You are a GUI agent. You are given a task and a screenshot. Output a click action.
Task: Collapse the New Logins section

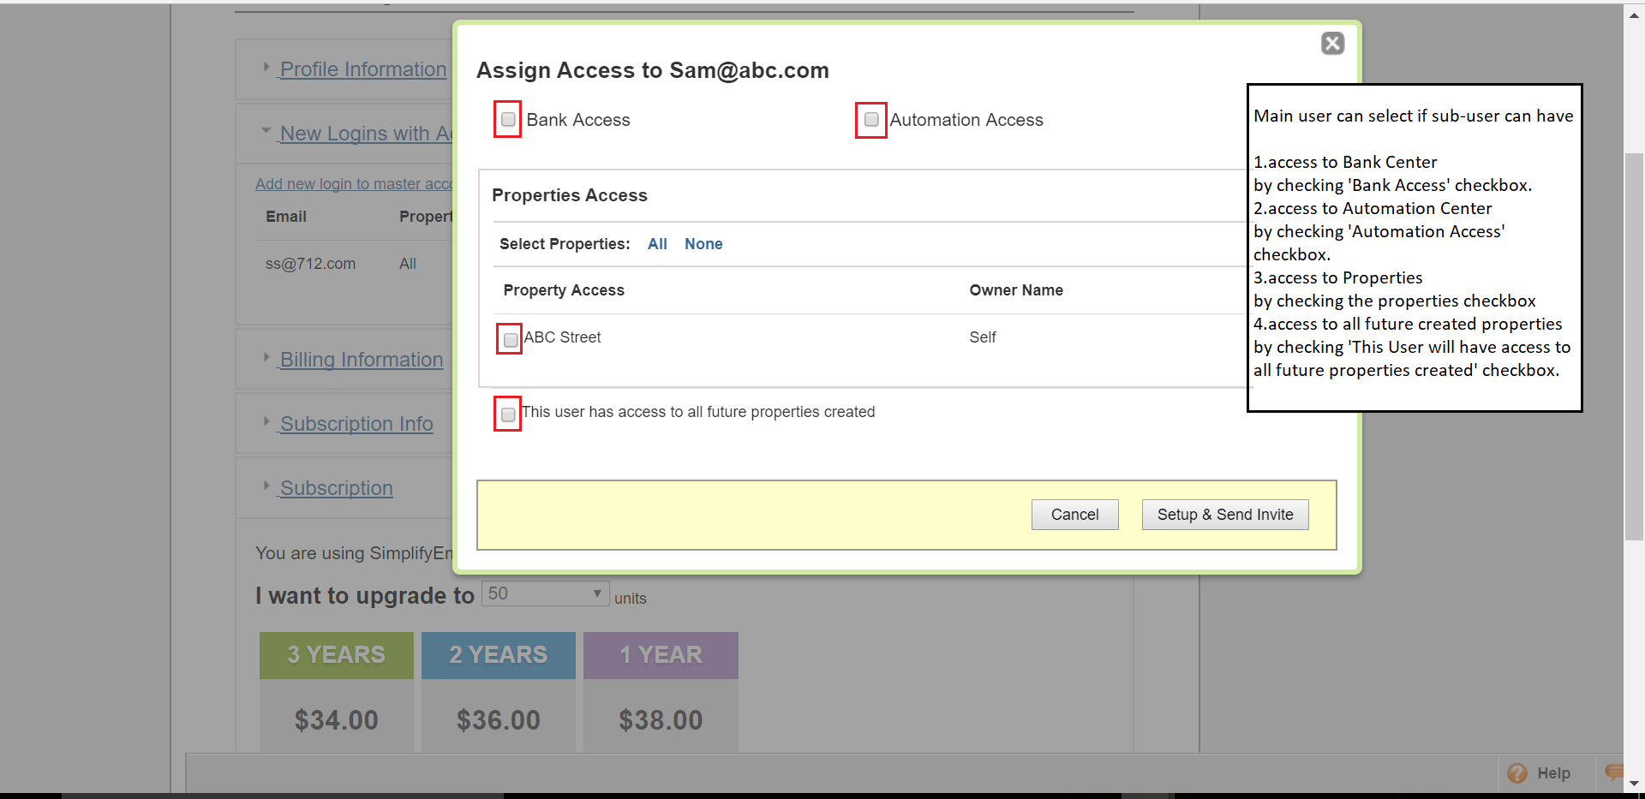[365, 134]
